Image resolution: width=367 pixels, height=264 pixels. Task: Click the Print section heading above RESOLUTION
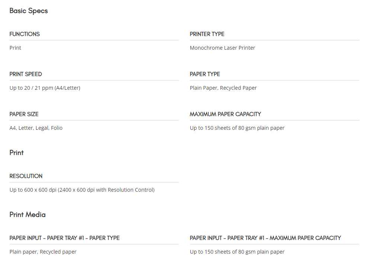click(x=17, y=153)
